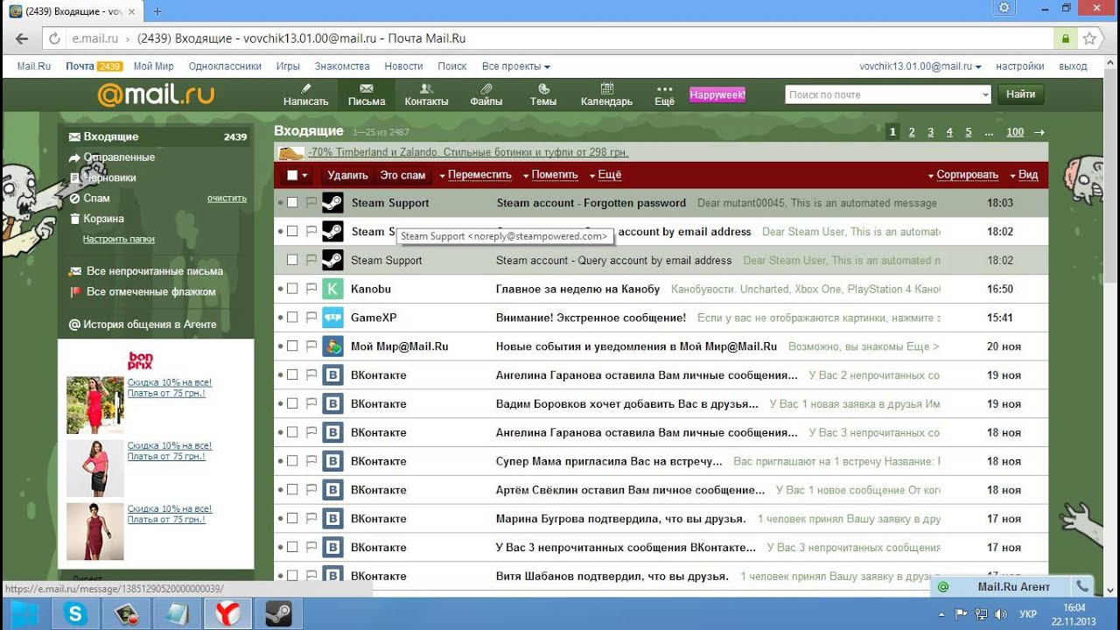Bookmark the page with the star icon

[1089, 38]
